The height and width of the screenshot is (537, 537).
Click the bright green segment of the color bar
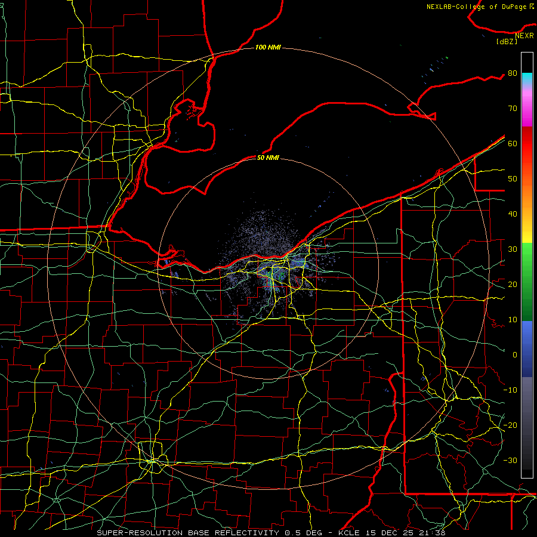527,255
